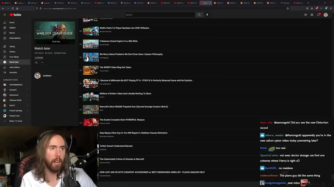Viewport: 334px width, 187px height.
Task: Open the Millions of Dollars Taken thumbnail
Action: [91, 97]
